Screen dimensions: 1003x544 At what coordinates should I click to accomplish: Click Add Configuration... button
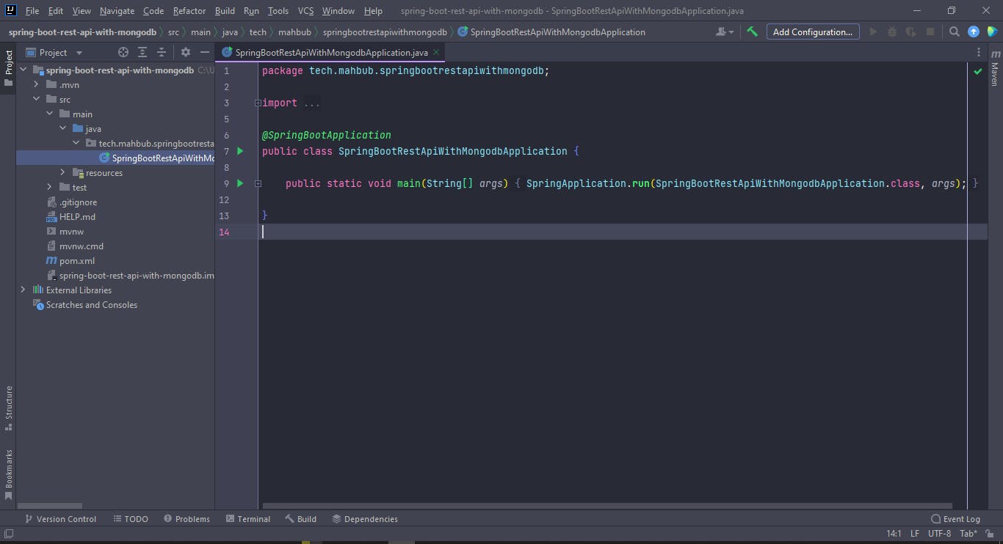point(813,32)
